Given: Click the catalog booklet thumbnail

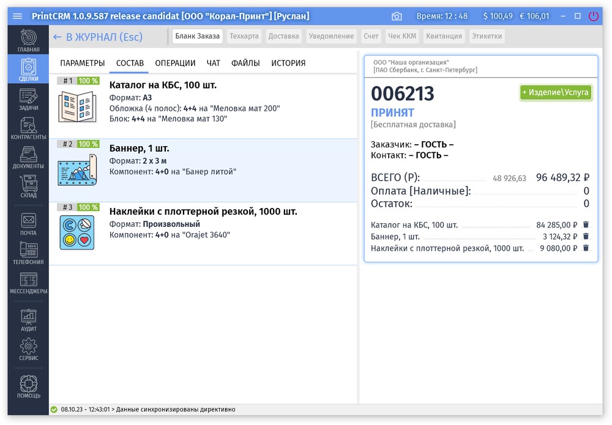Looking at the screenshot, I should [77, 106].
